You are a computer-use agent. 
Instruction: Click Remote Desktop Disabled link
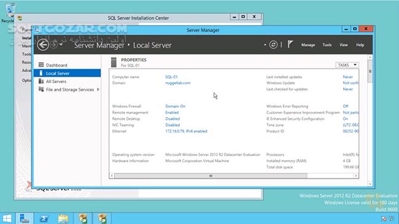coord(172,119)
